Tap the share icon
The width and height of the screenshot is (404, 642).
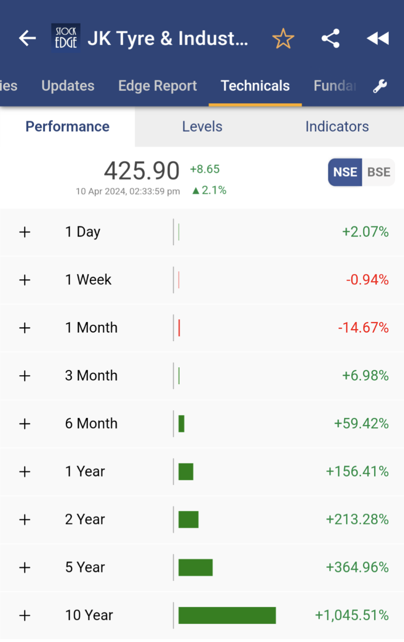pos(331,38)
